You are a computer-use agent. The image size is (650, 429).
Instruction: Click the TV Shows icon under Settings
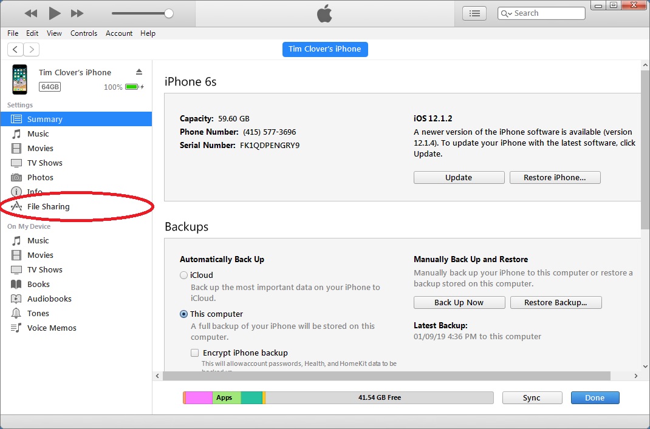pos(16,163)
